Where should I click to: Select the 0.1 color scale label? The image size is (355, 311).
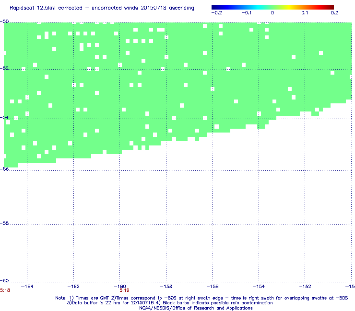click(x=305, y=13)
